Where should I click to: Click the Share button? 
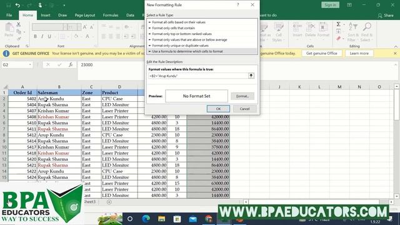tap(386, 16)
